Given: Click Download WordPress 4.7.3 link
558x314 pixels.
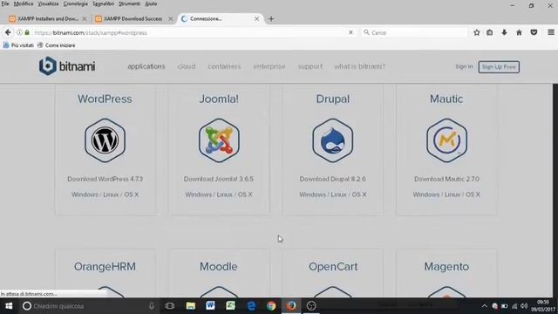Looking at the screenshot, I should (105, 179).
